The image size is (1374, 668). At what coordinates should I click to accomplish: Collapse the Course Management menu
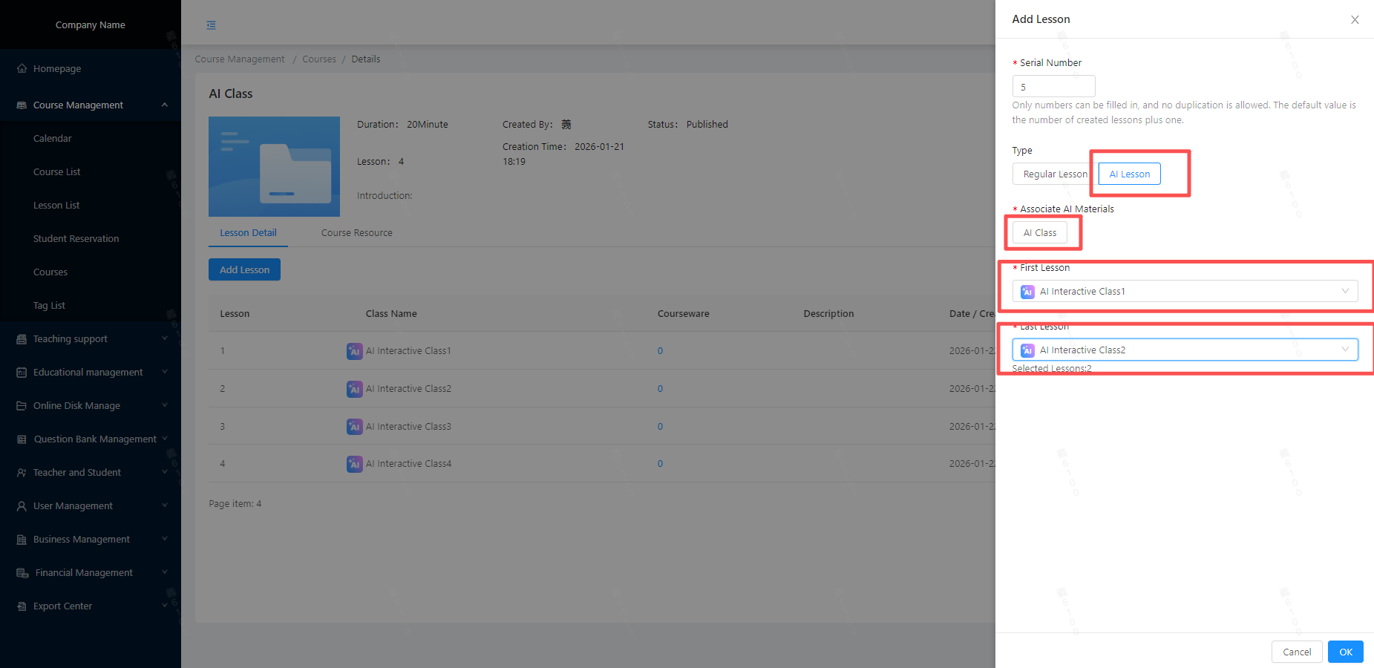click(x=164, y=105)
